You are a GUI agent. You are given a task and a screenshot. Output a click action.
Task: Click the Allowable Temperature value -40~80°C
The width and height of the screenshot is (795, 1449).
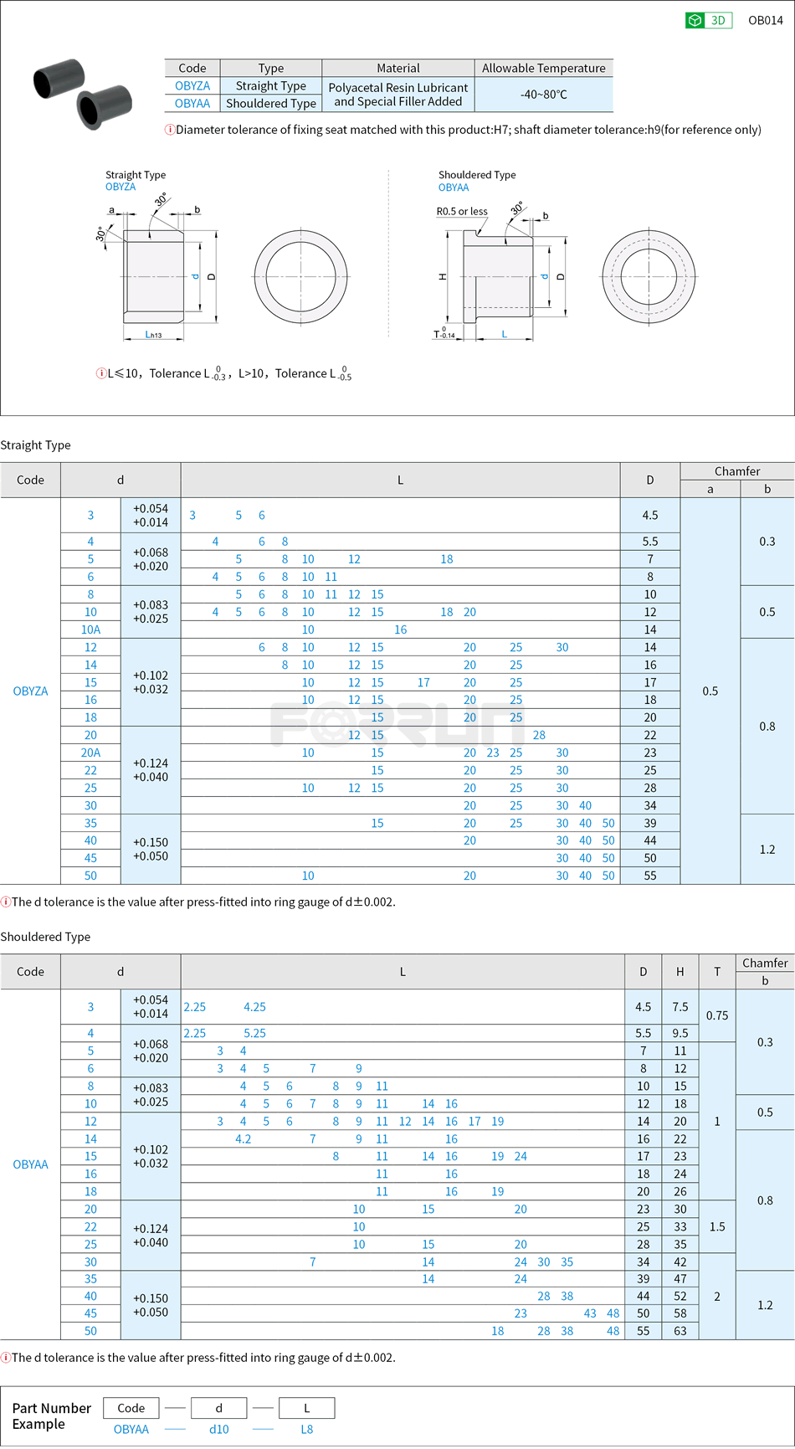point(544,95)
